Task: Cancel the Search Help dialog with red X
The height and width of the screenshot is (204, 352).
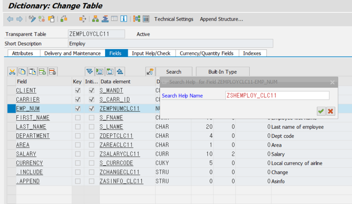Action: coord(330,111)
